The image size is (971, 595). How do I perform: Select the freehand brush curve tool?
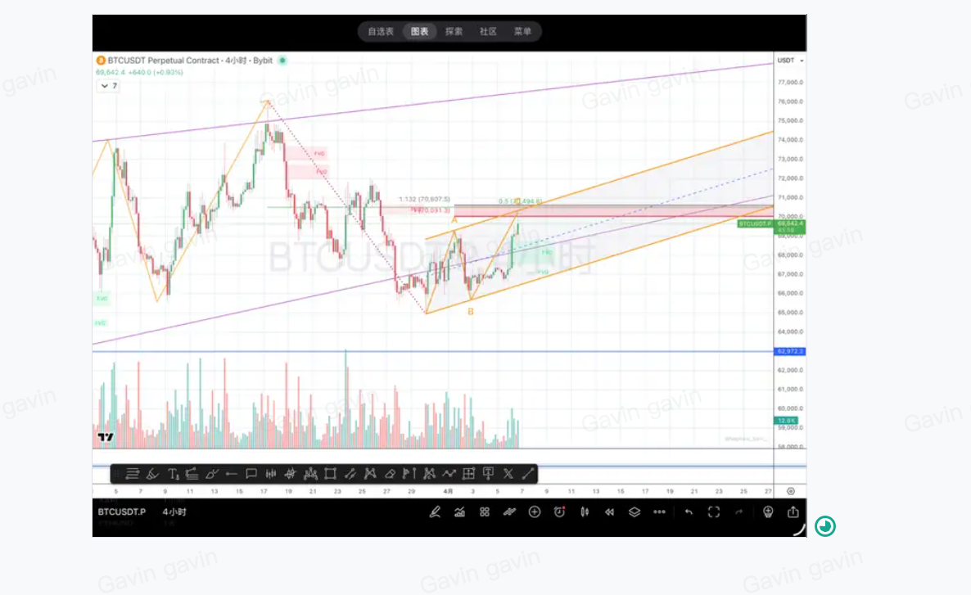(212, 474)
